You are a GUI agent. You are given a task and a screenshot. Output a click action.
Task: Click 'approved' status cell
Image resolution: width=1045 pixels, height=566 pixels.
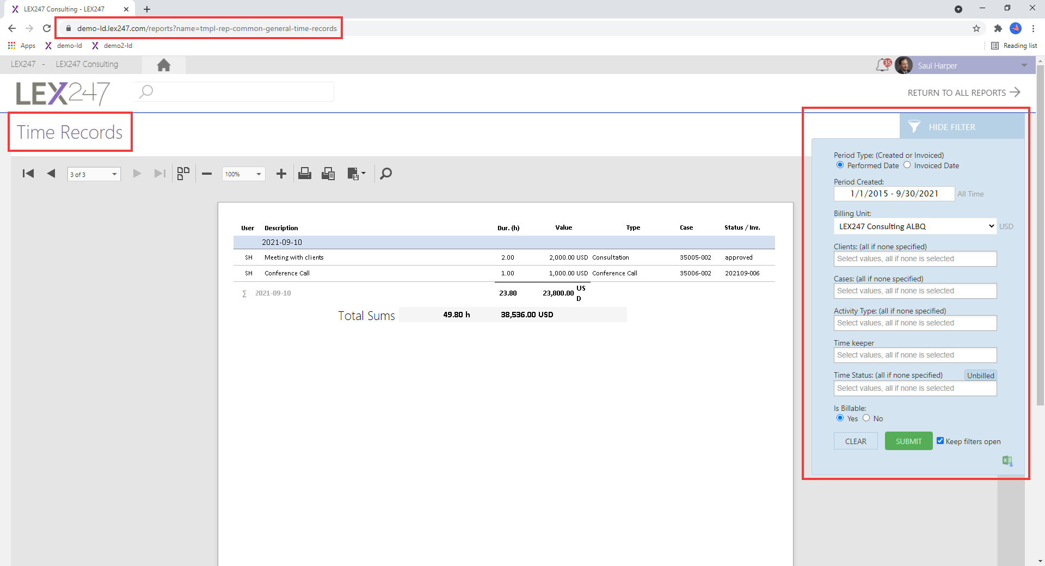[x=739, y=257]
